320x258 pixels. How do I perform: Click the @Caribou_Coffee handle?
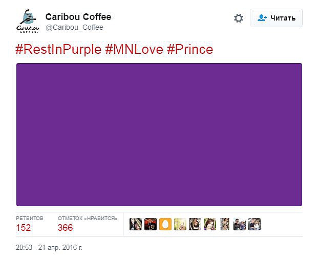74,27
